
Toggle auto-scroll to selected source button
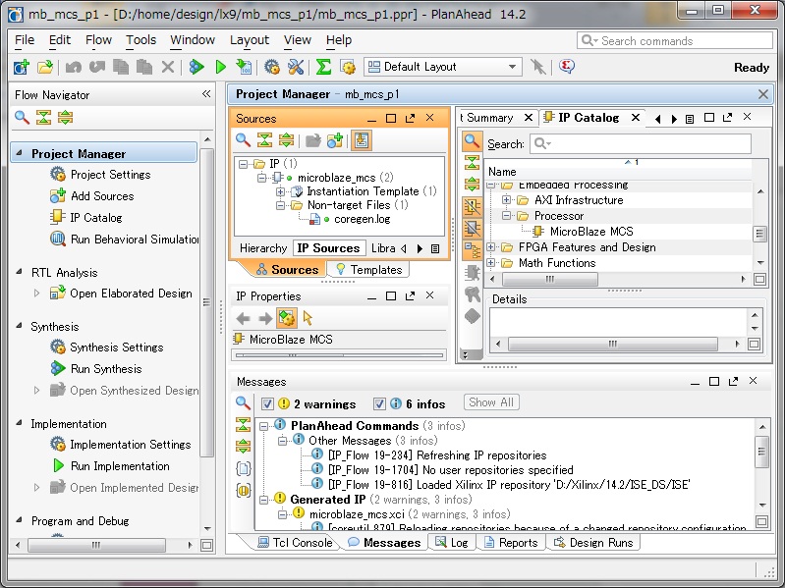[x=361, y=140]
